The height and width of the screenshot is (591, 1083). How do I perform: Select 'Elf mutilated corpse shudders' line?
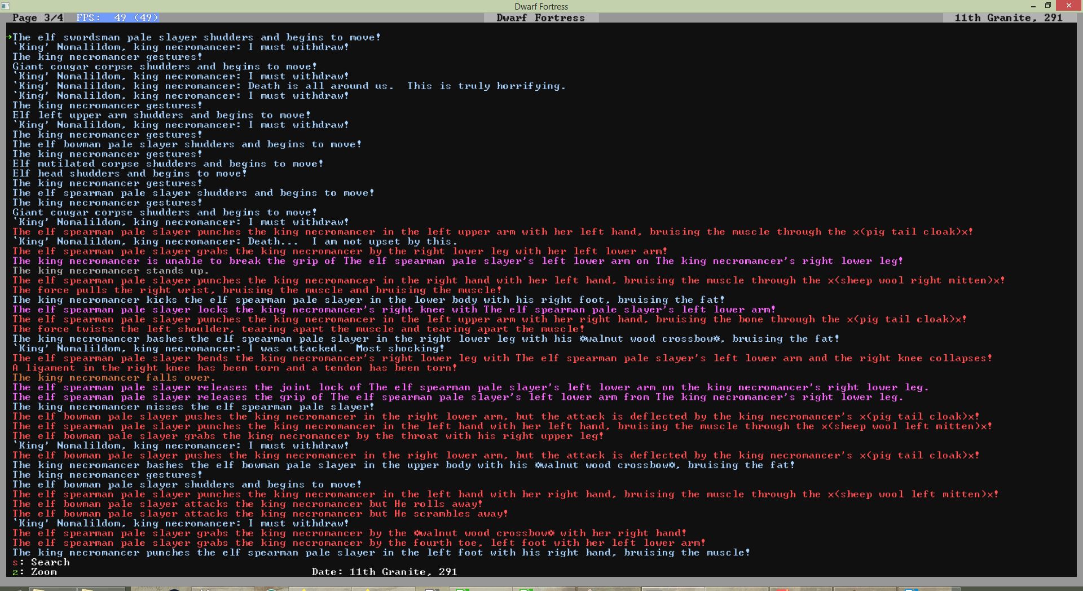click(168, 164)
